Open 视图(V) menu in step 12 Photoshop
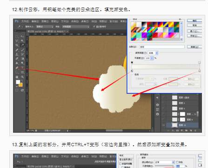This screenshot has height=168, width=208. click(x=103, y=21)
